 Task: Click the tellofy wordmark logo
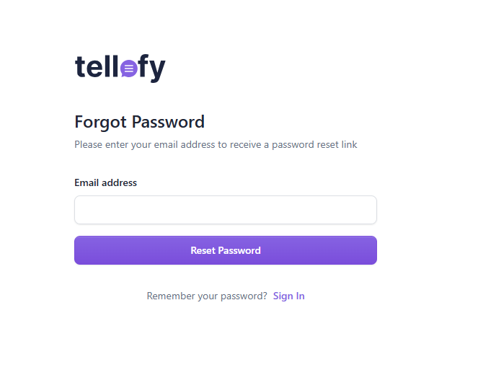[120, 68]
